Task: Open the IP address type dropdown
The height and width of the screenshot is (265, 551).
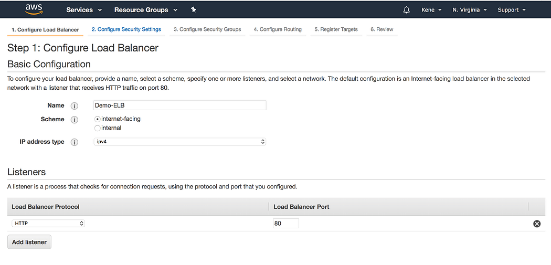Action: click(180, 142)
